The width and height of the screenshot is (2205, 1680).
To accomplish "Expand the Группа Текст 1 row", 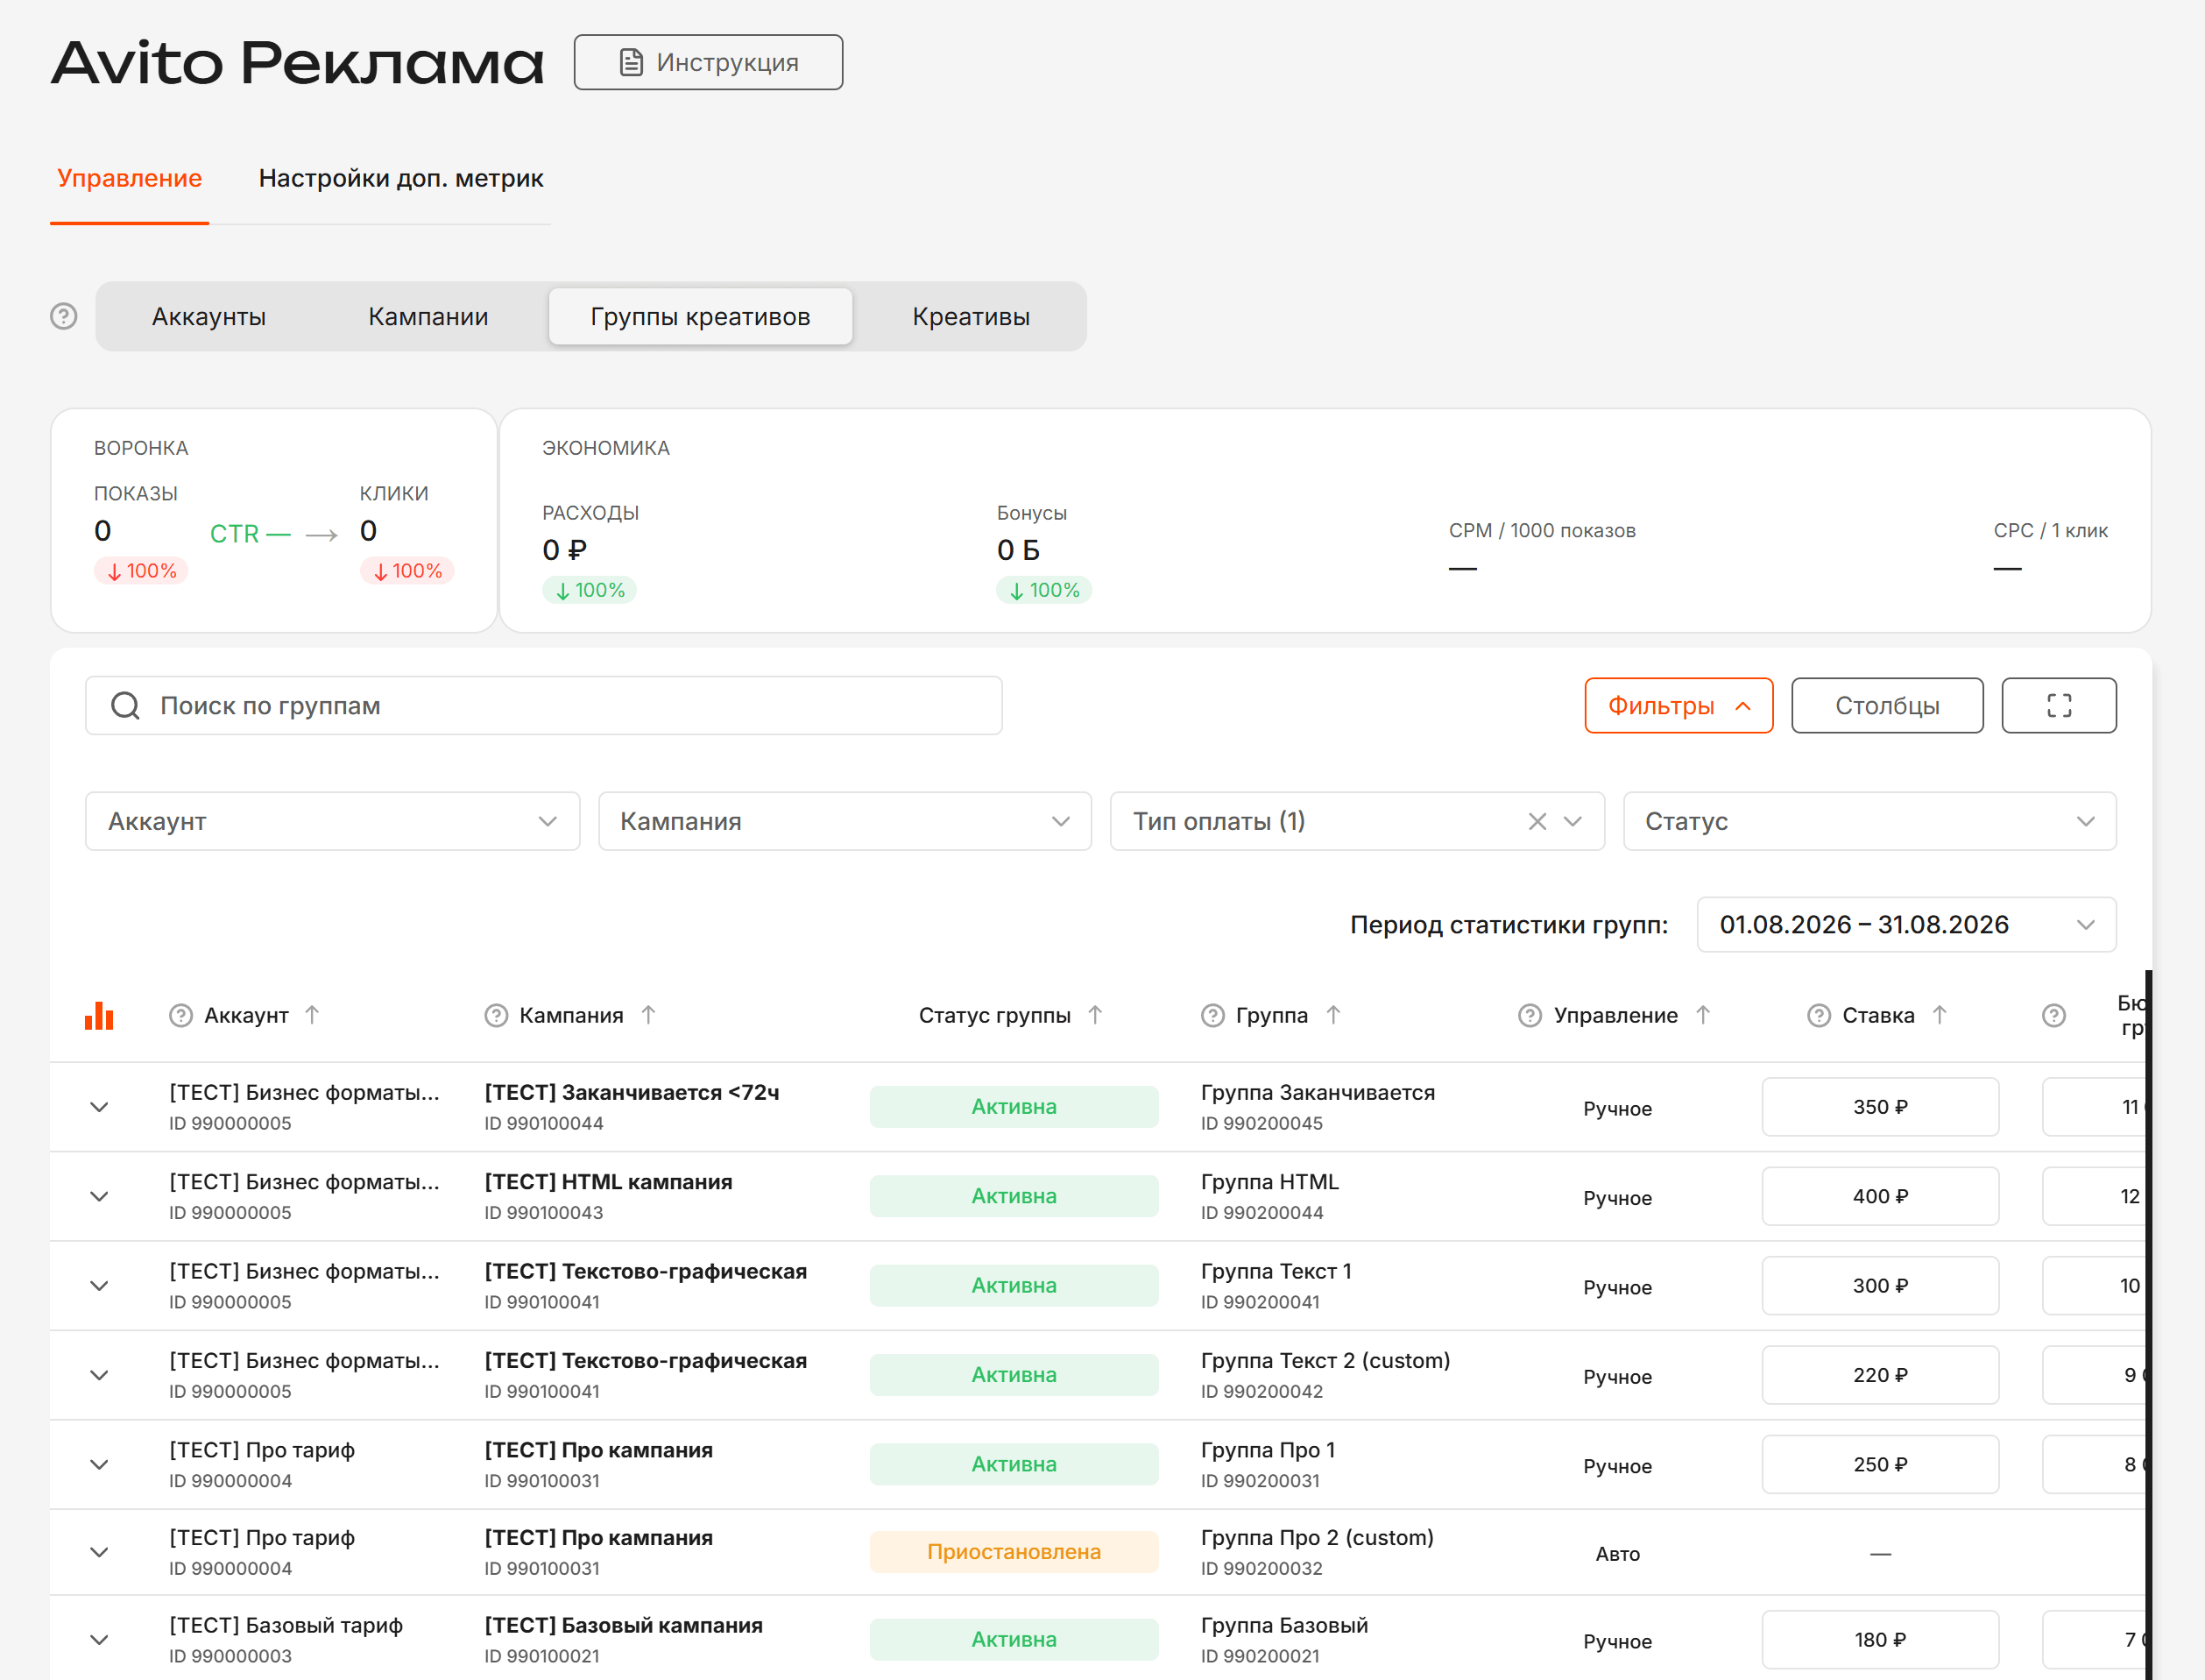I will tap(99, 1286).
